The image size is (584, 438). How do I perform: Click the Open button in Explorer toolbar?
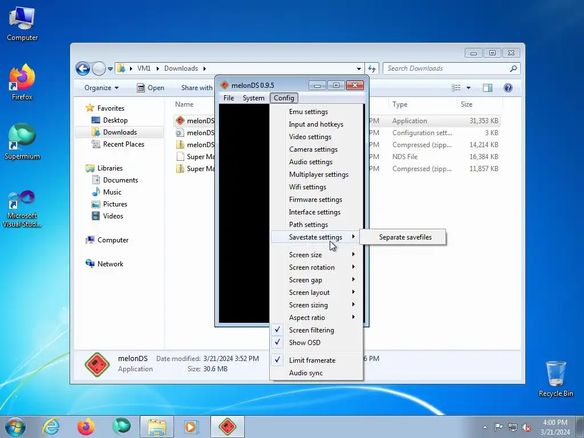click(151, 88)
